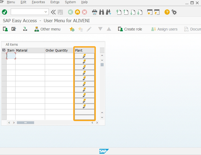Image resolution: width=201 pixels, height=155 pixels.
Task: Click the truncated Documentation button
Action: click(192, 29)
